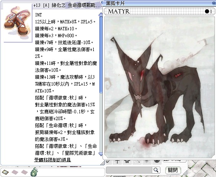
Task: Select the round dark orb filter icon
Action: 157,161
